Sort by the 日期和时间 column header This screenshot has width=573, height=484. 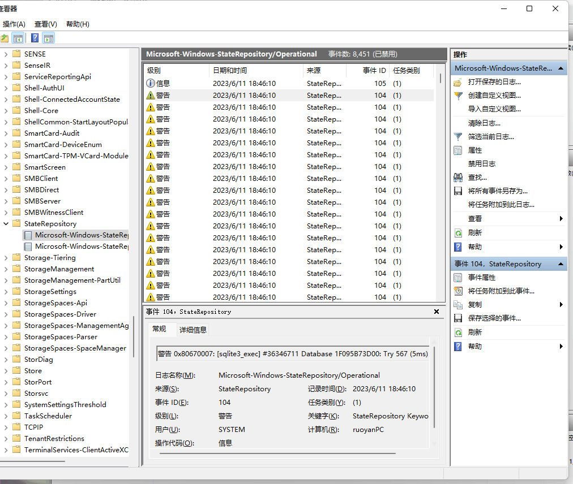pos(256,71)
